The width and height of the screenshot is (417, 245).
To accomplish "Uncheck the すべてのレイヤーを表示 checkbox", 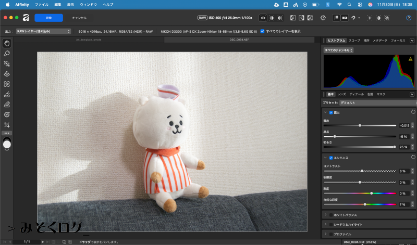I will tap(262, 31).
